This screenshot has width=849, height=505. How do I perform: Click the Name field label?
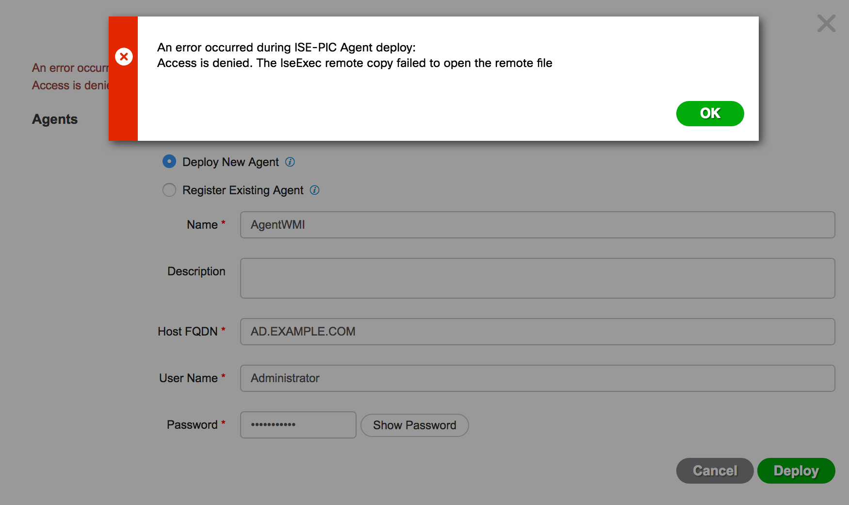point(202,225)
